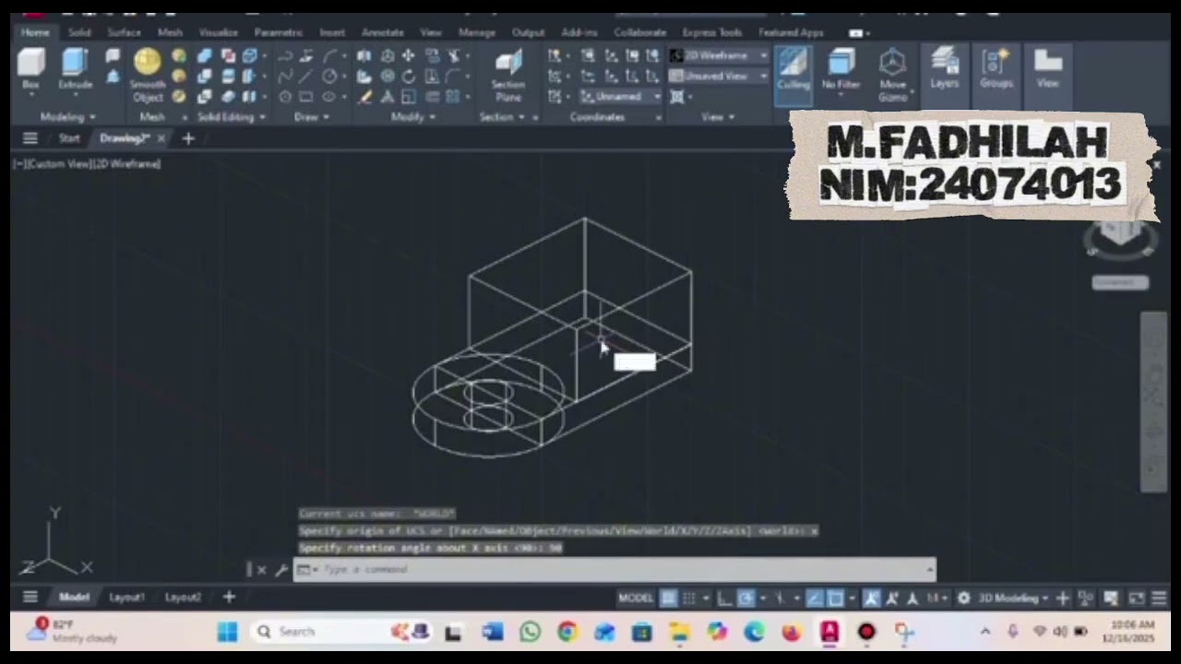Open the Workspace Switching gear icon
1181x664 pixels.
coord(963,598)
